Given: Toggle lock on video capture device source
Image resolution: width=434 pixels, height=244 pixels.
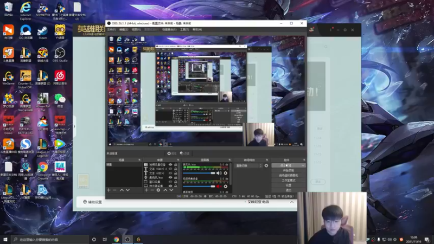Looking at the screenshot, I should pos(175,165).
